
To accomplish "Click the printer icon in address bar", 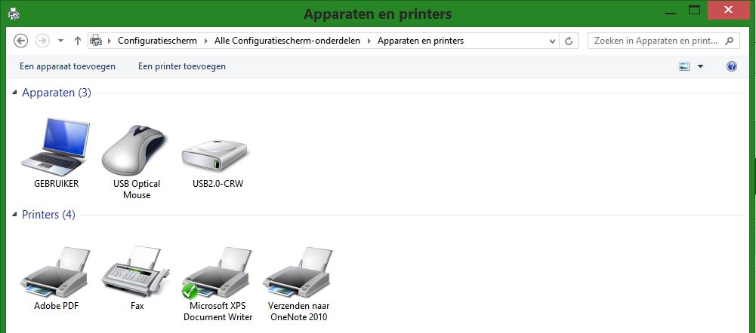I will [x=97, y=41].
